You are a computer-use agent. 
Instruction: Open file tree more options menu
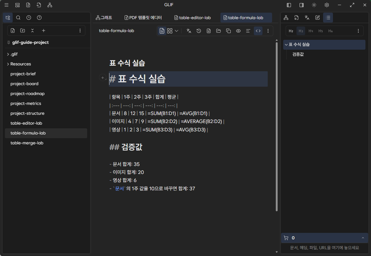point(80,31)
